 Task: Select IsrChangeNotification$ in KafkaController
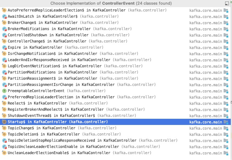(116, 53)
